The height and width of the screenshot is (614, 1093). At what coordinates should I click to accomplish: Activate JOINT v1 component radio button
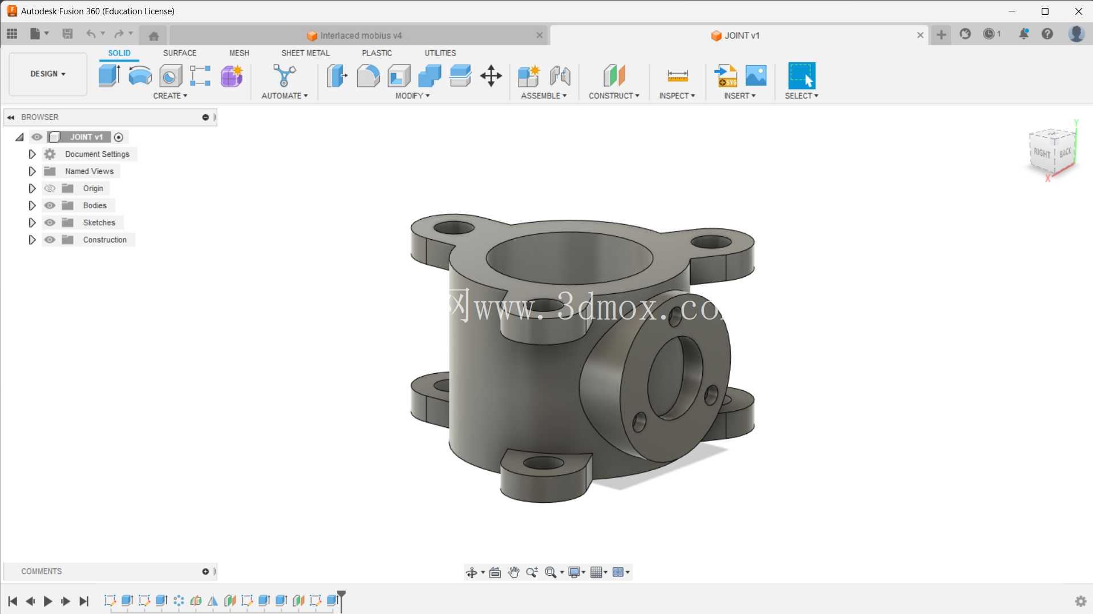coord(119,137)
